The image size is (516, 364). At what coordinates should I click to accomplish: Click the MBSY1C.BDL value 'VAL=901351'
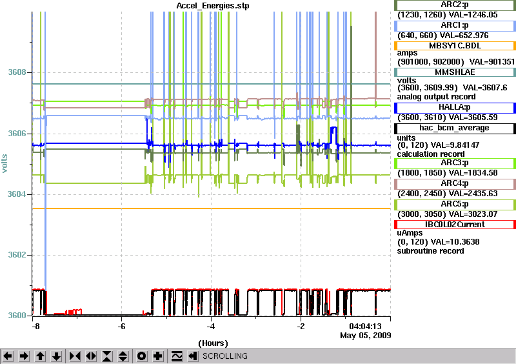[492, 62]
